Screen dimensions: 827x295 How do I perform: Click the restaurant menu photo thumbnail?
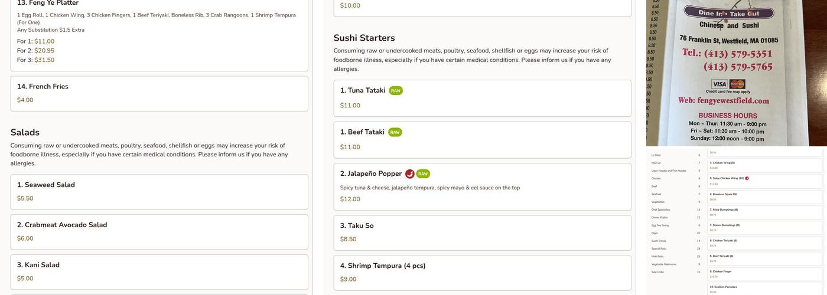pos(736,73)
